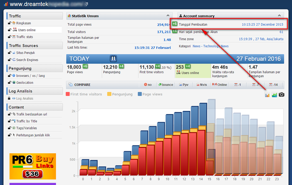This screenshot has height=185, width=292.
Task: Click the COMPARE windows icon
Action: [x=71, y=84]
